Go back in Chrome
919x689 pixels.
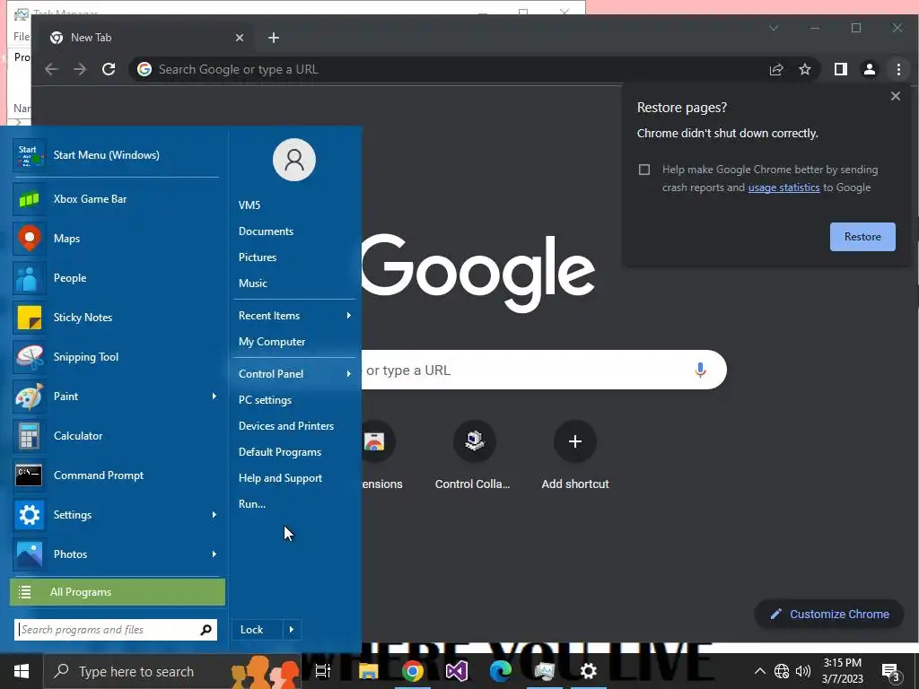coord(51,69)
